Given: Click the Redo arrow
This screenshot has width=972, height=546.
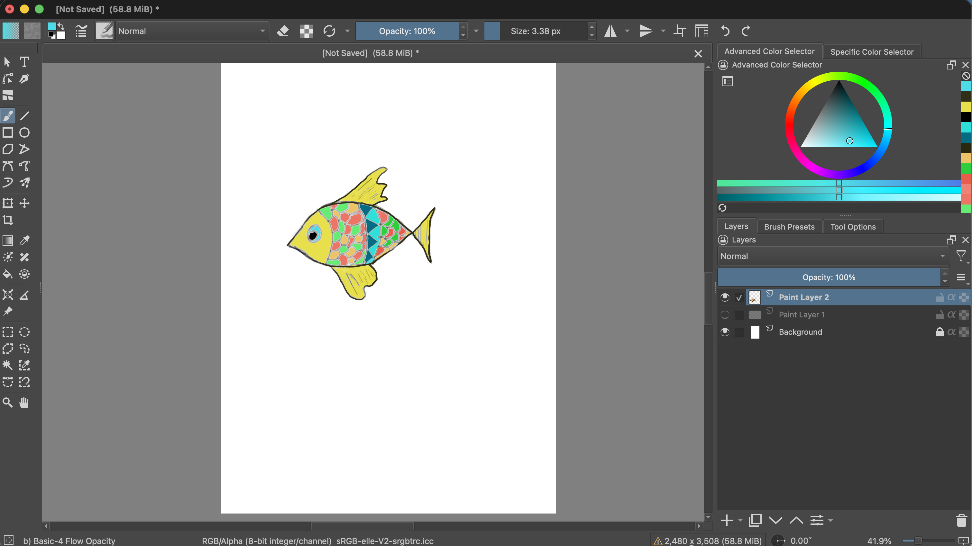Looking at the screenshot, I should pyautogui.click(x=746, y=31).
